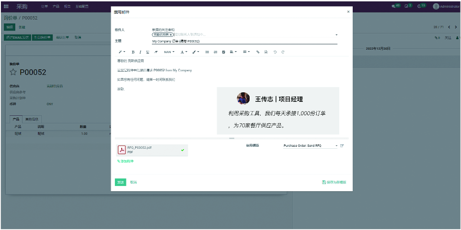Click save as new template link
This screenshot has width=461, height=230.
click(x=334, y=182)
